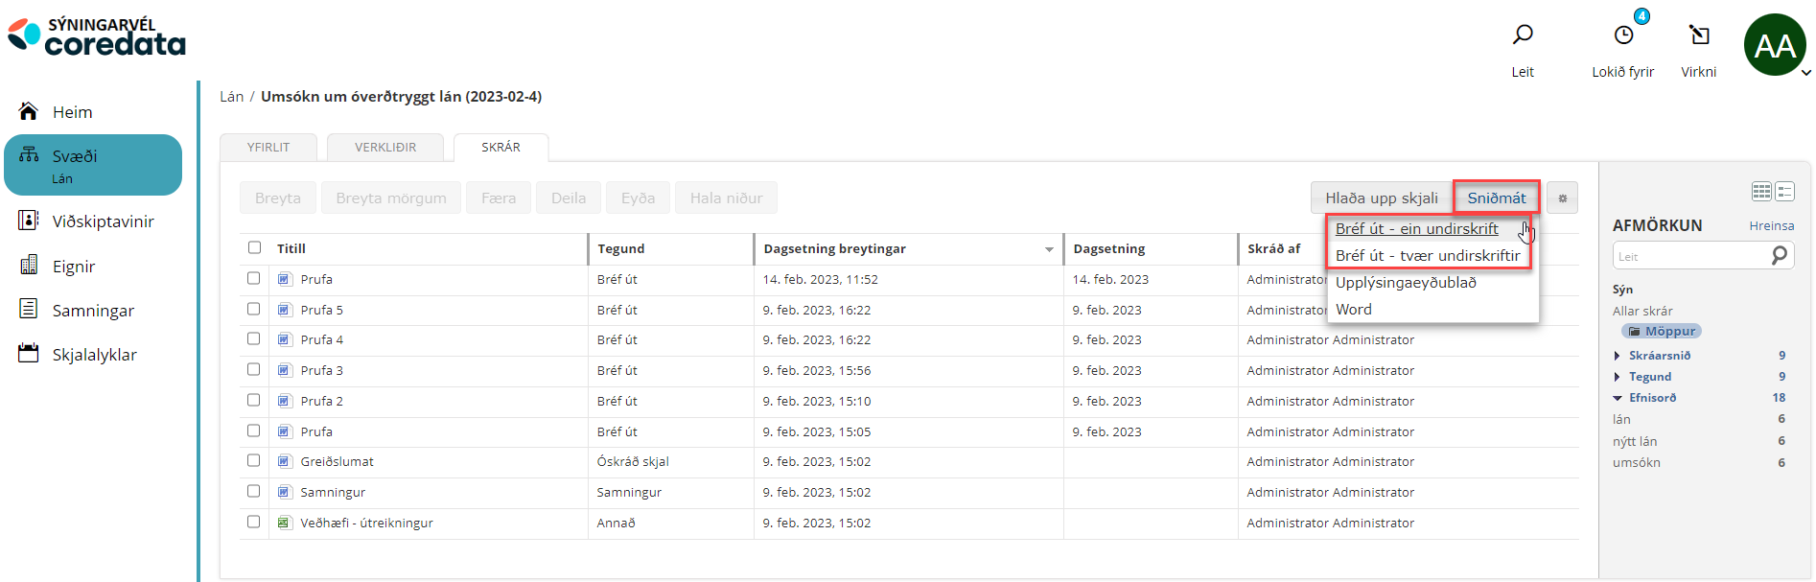Open the Lokið fyrir clock icon
Screen dimensions: 1816x582
pyautogui.click(x=1623, y=36)
